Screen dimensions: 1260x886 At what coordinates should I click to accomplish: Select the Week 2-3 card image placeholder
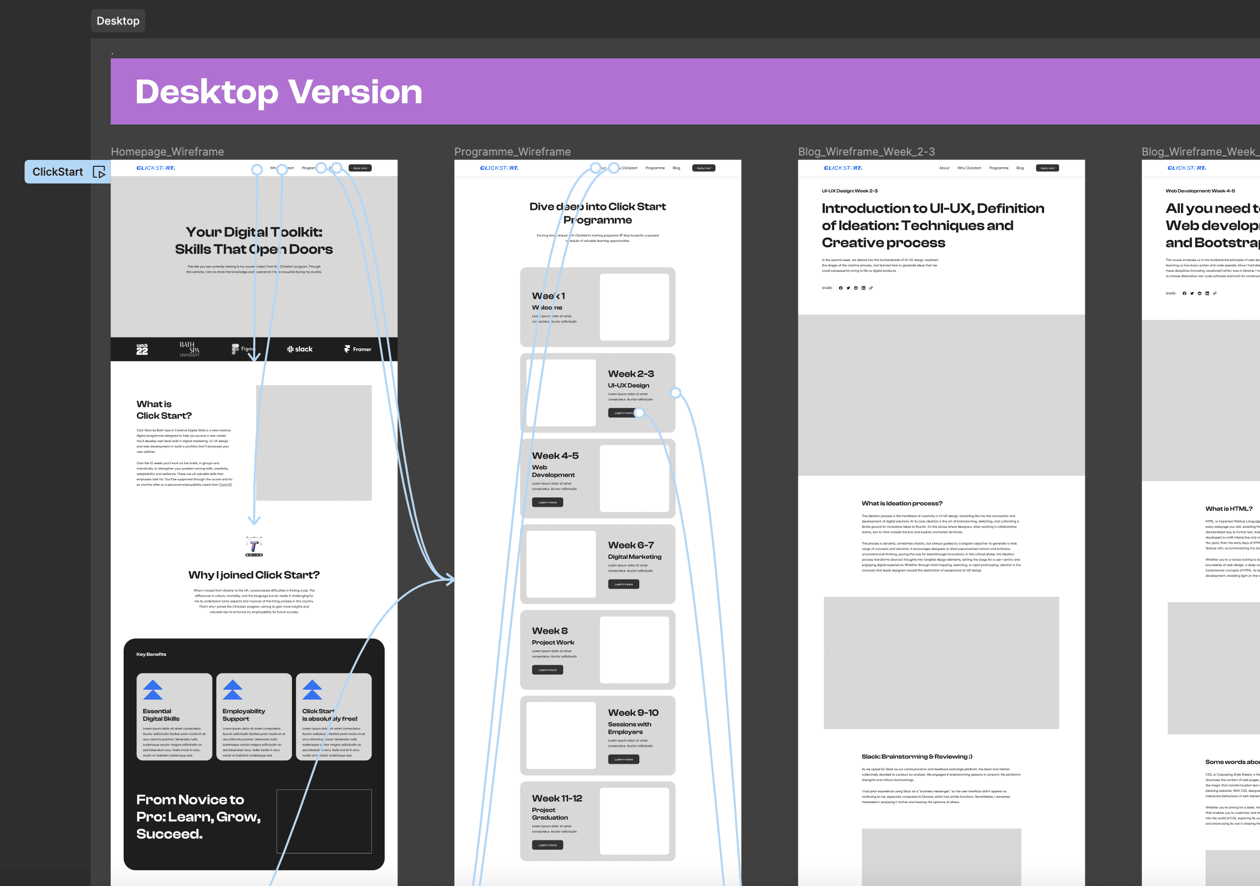(561, 393)
